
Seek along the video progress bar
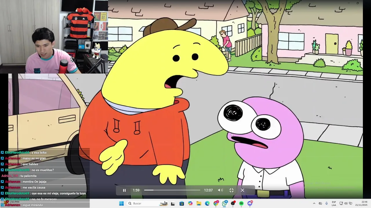(172, 190)
